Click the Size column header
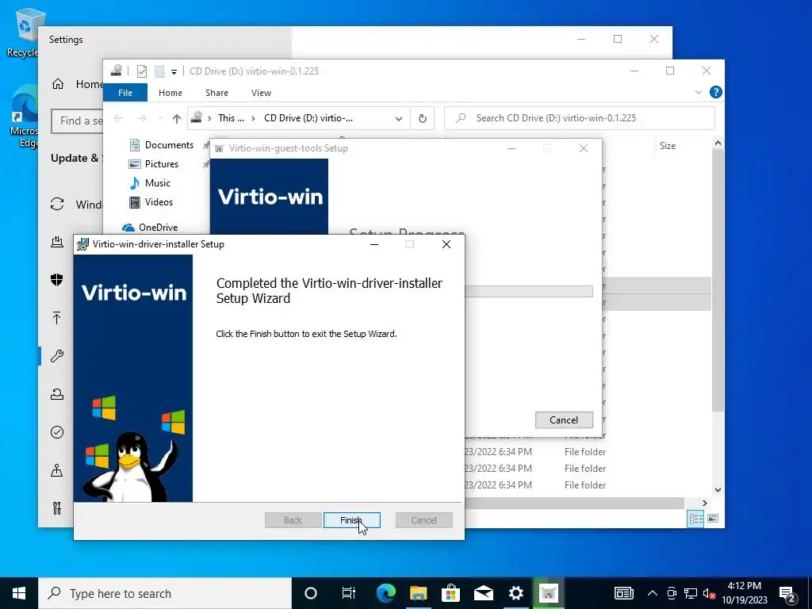The width and height of the screenshot is (812, 609). pyautogui.click(x=668, y=146)
